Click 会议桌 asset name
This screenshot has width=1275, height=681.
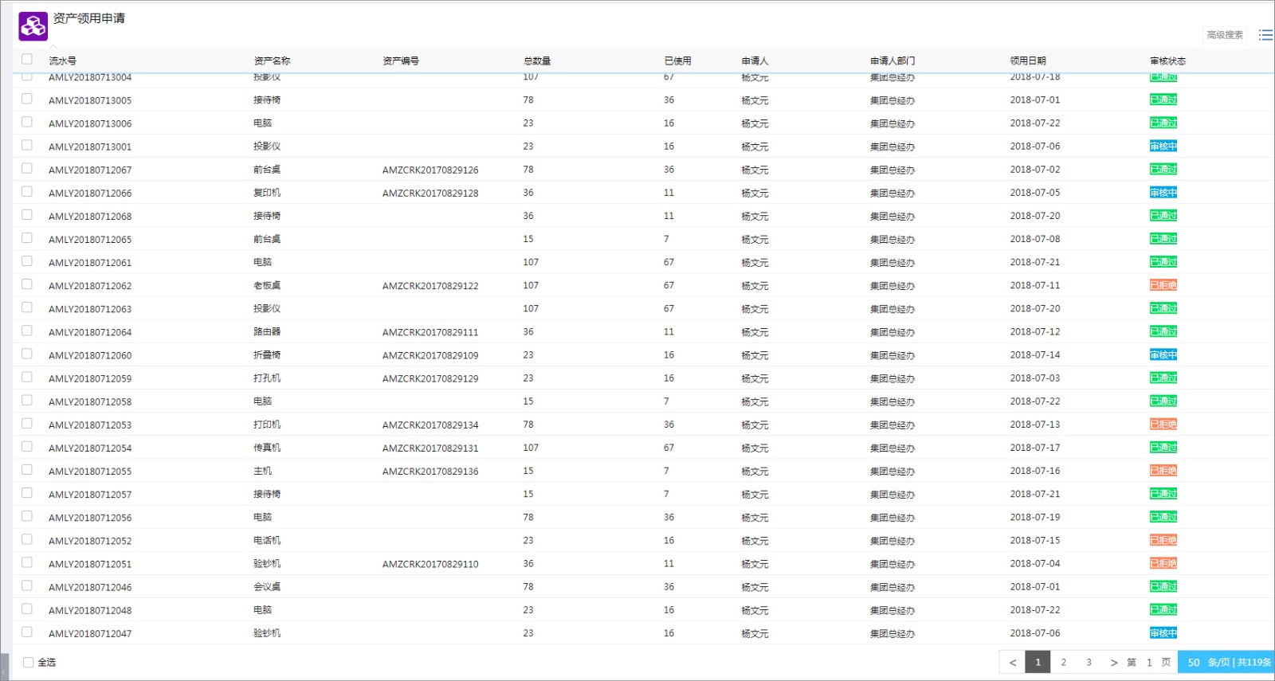point(267,586)
